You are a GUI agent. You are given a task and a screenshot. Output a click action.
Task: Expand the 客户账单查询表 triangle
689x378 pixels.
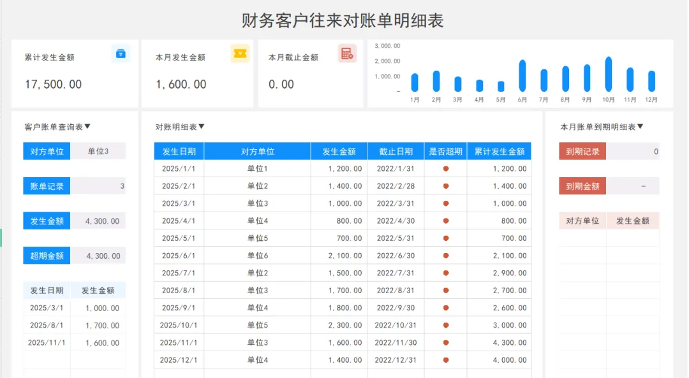point(87,126)
